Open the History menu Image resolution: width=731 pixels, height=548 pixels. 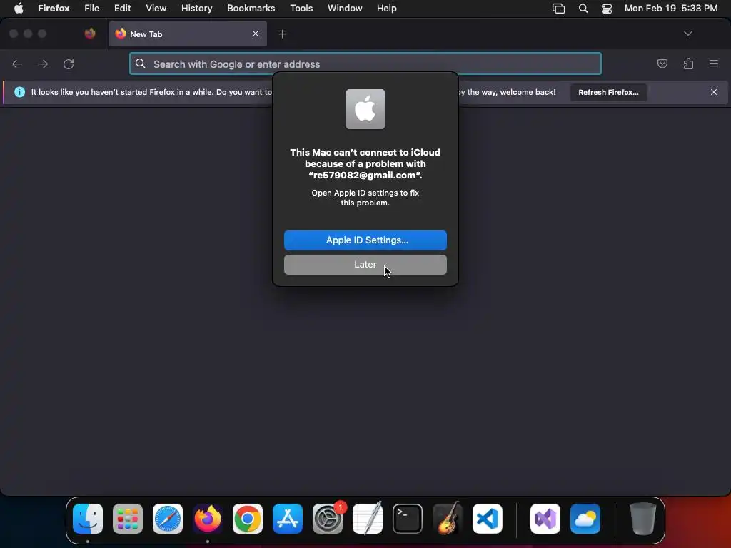(x=196, y=8)
